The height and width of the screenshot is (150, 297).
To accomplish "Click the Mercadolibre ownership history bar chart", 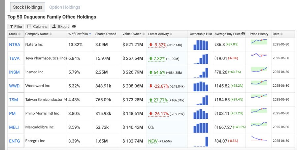I will point(201,128).
